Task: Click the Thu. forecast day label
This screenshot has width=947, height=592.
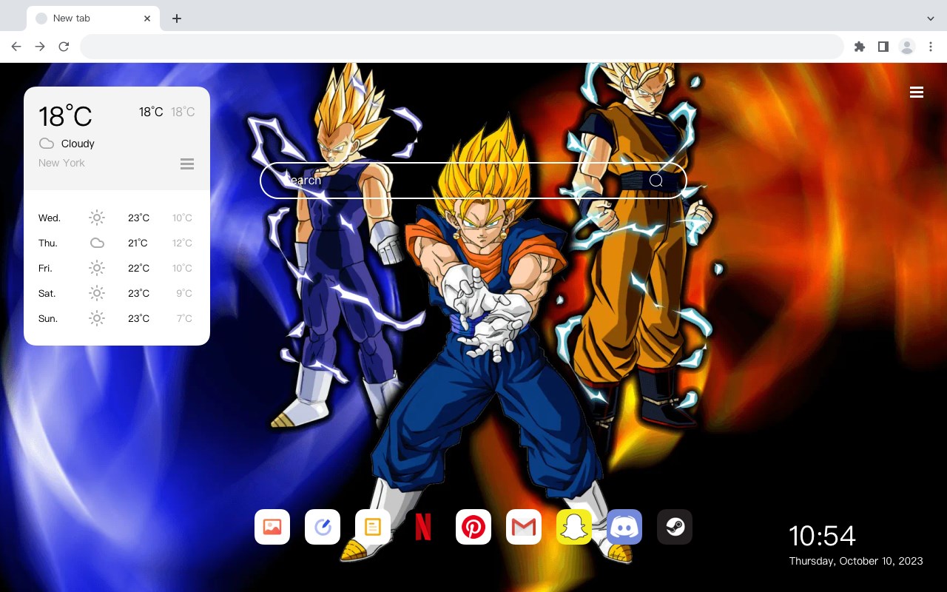Action: point(48,243)
